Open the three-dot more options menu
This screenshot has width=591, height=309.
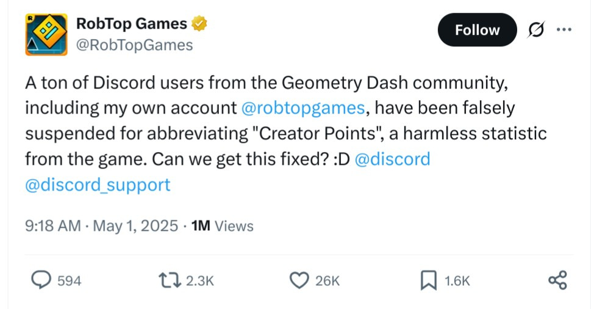[564, 30]
